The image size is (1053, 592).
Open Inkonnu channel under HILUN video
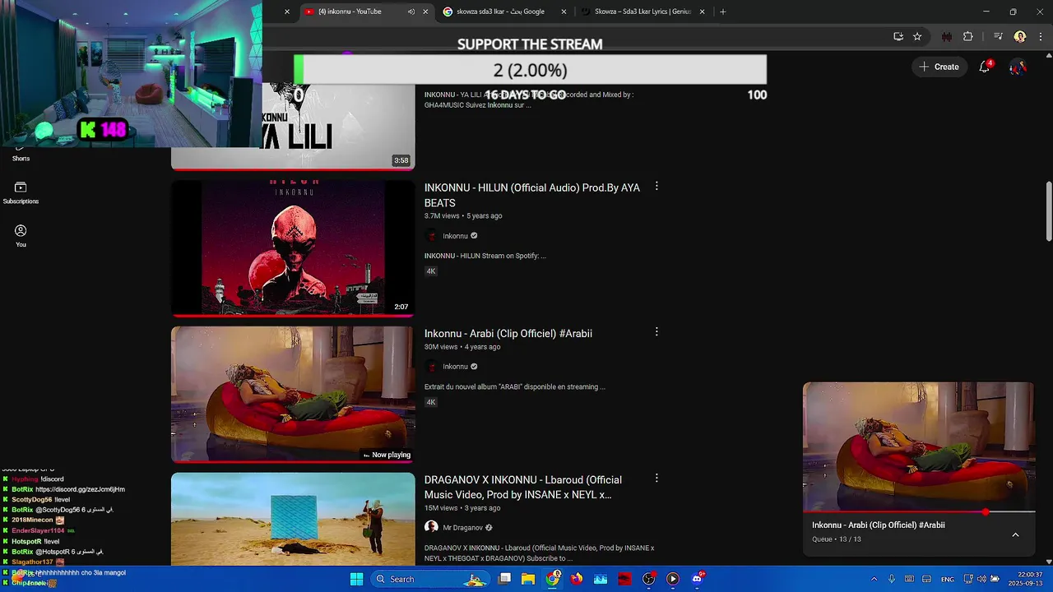(x=455, y=236)
